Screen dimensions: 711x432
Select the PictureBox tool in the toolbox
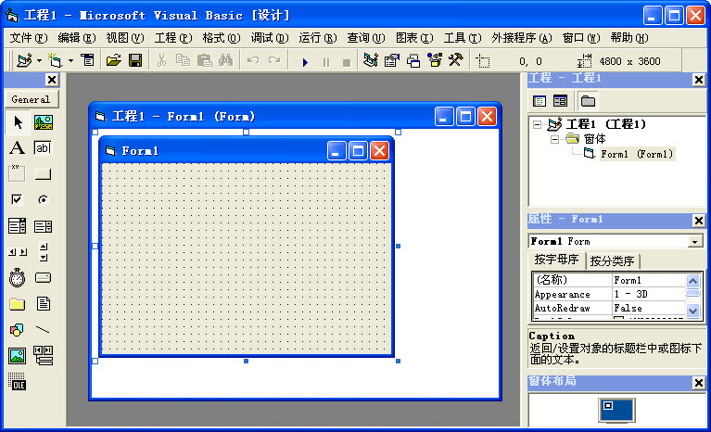click(x=43, y=121)
